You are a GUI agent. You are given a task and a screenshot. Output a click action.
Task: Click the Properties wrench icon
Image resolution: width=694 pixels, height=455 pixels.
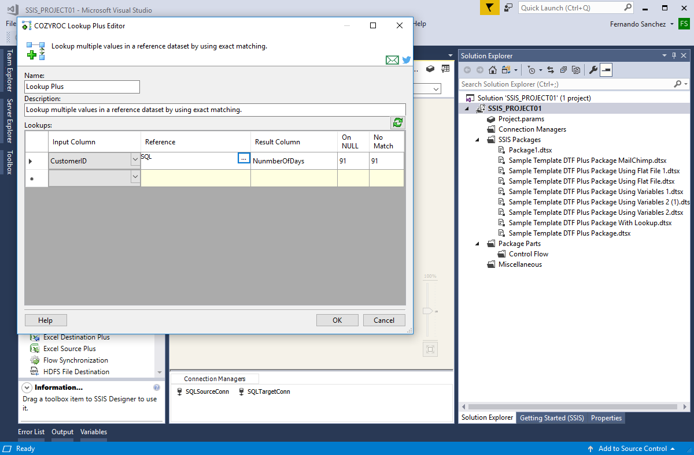593,70
